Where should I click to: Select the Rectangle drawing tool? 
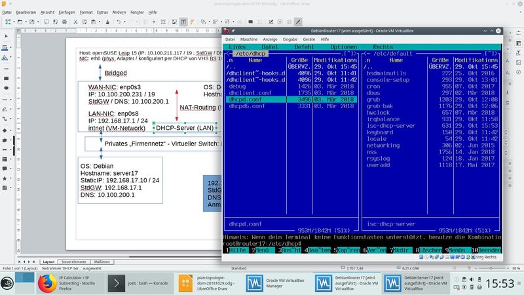[x=6, y=78]
